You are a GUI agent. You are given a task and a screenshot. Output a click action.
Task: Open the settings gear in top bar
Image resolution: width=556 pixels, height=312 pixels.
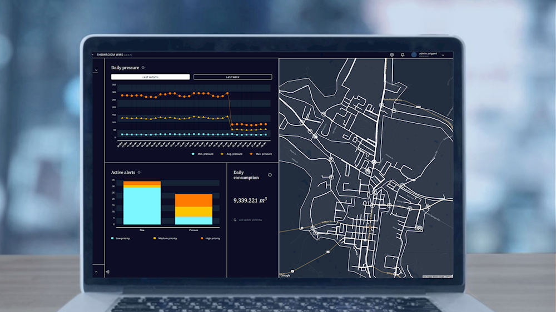[392, 55]
